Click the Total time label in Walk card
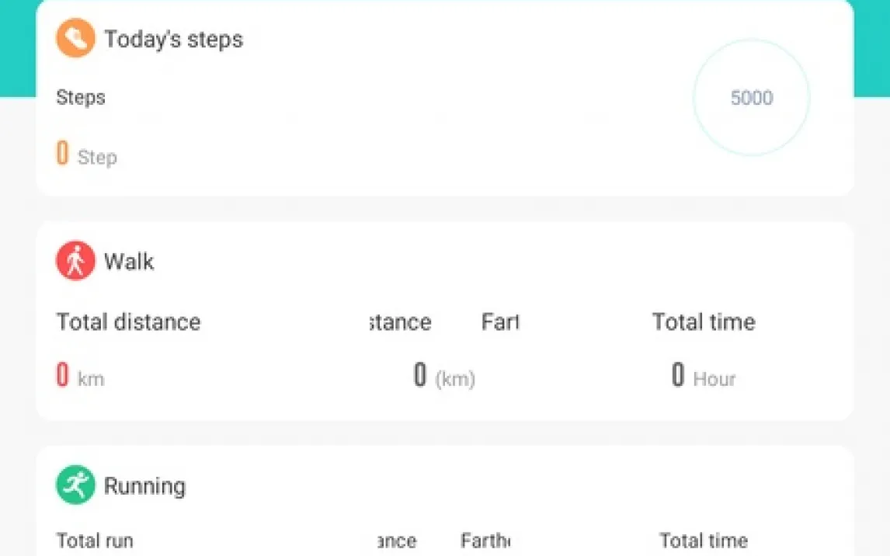This screenshot has height=556, width=890. click(703, 321)
